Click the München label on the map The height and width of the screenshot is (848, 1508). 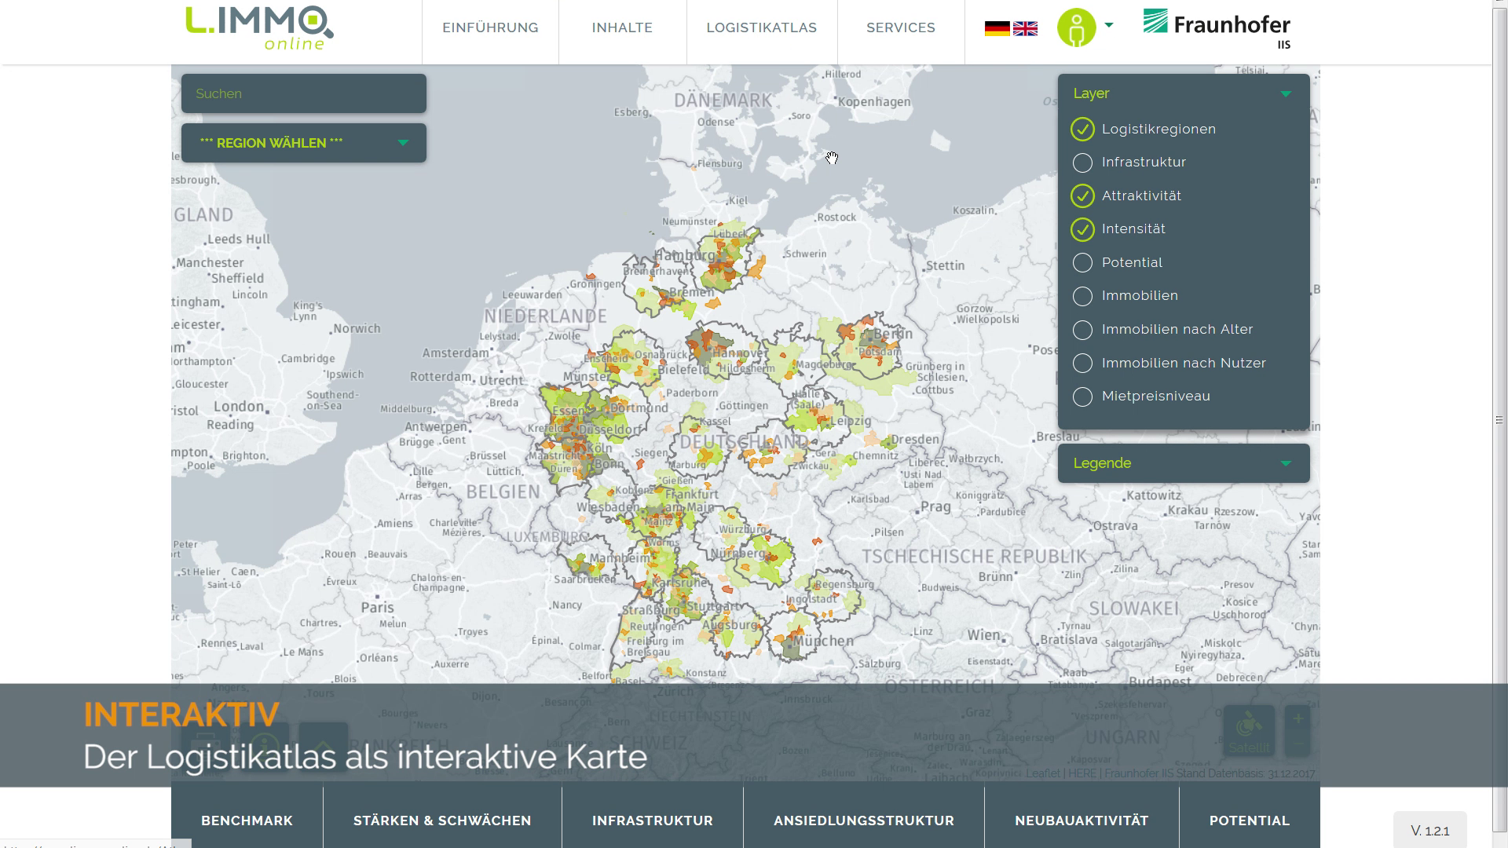click(822, 641)
